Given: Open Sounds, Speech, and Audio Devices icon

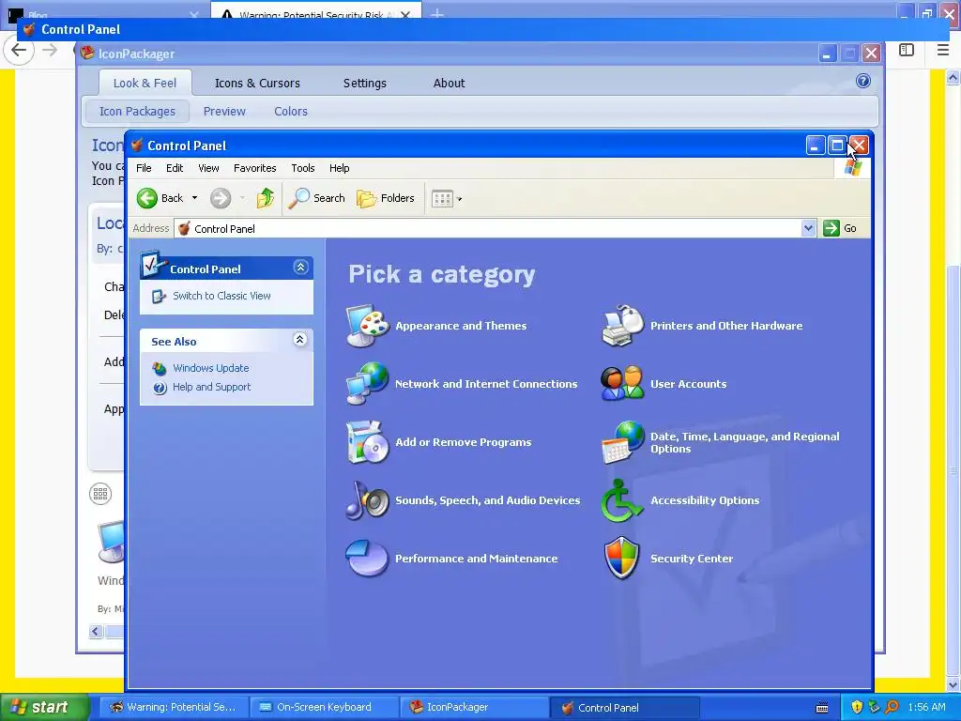Looking at the screenshot, I should (x=367, y=499).
